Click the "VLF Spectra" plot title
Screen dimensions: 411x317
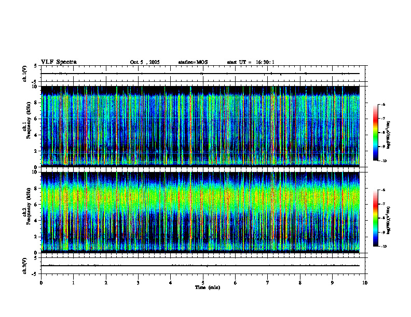pos(59,62)
